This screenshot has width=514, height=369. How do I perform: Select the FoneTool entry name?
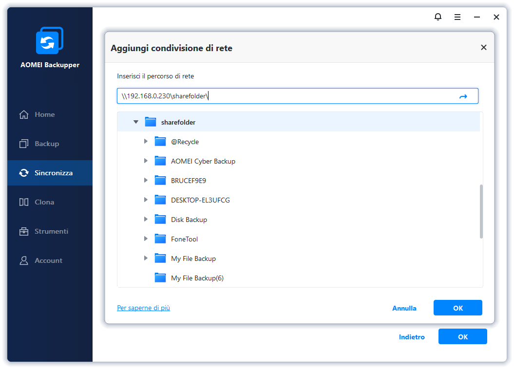pyautogui.click(x=185, y=239)
